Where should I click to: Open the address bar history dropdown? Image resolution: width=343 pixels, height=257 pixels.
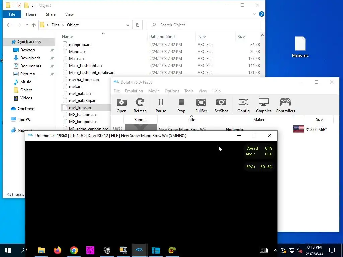[128, 25]
